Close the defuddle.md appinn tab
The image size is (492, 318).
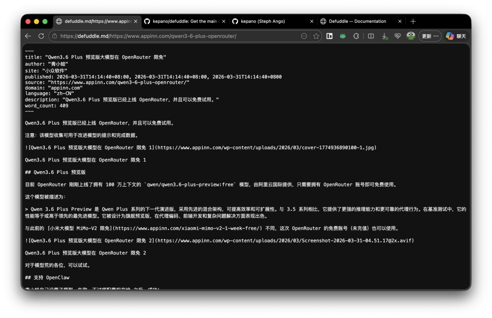136,21
